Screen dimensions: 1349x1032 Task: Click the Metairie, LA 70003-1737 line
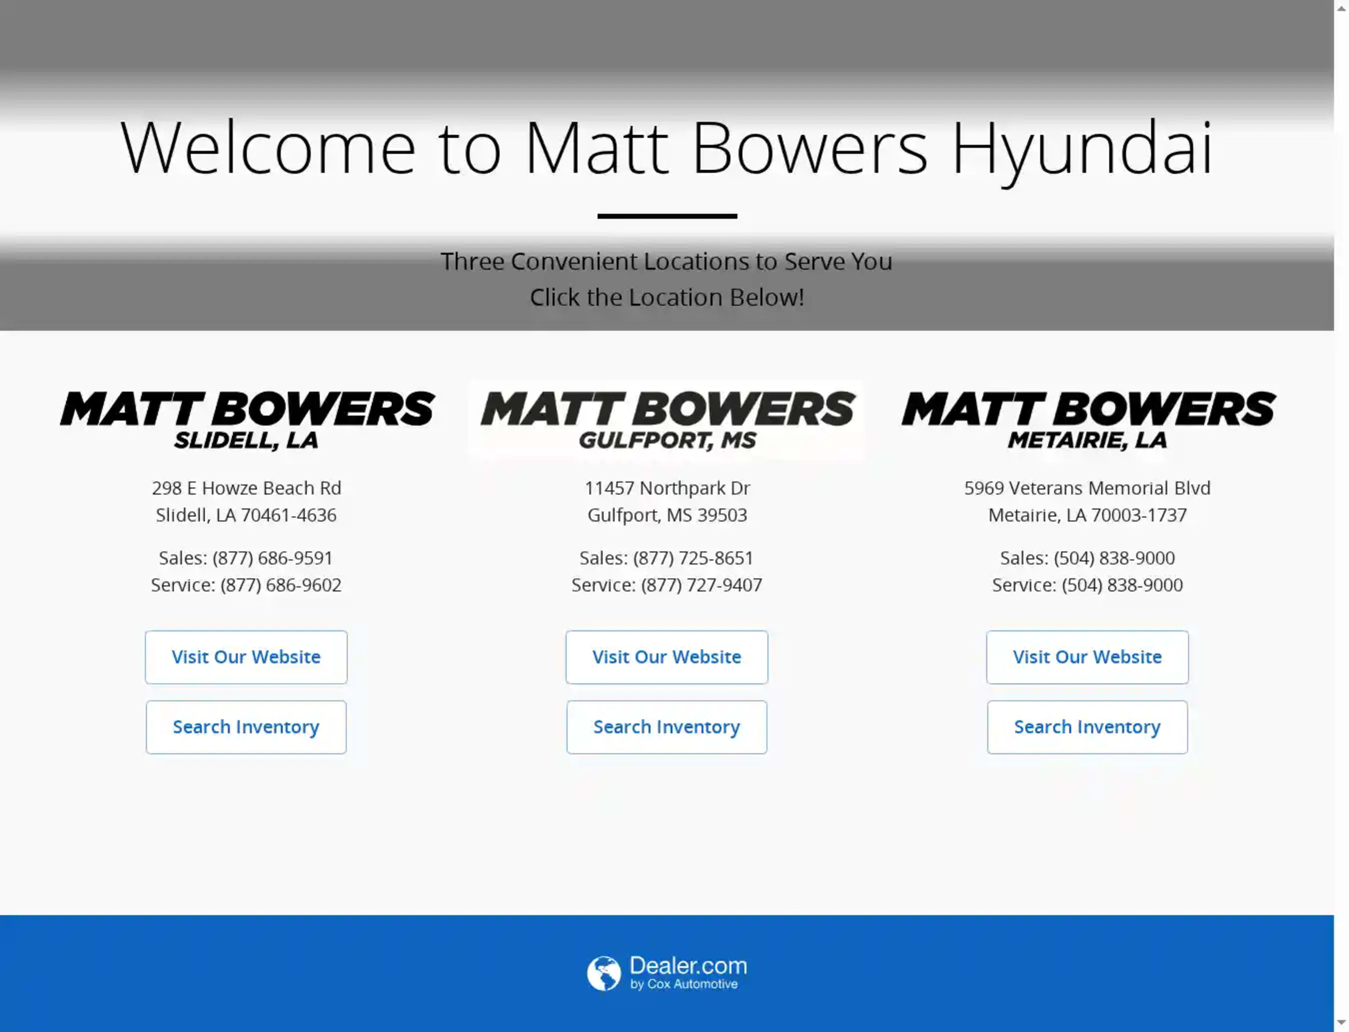pyautogui.click(x=1087, y=515)
